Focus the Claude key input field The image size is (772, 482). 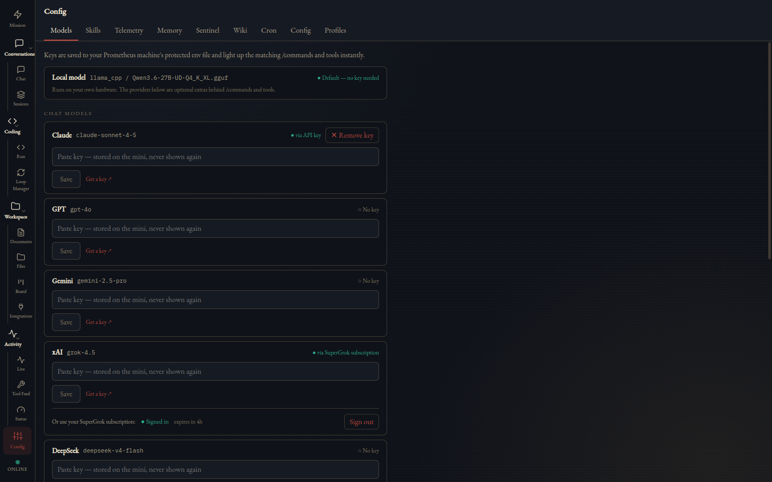tap(216, 157)
